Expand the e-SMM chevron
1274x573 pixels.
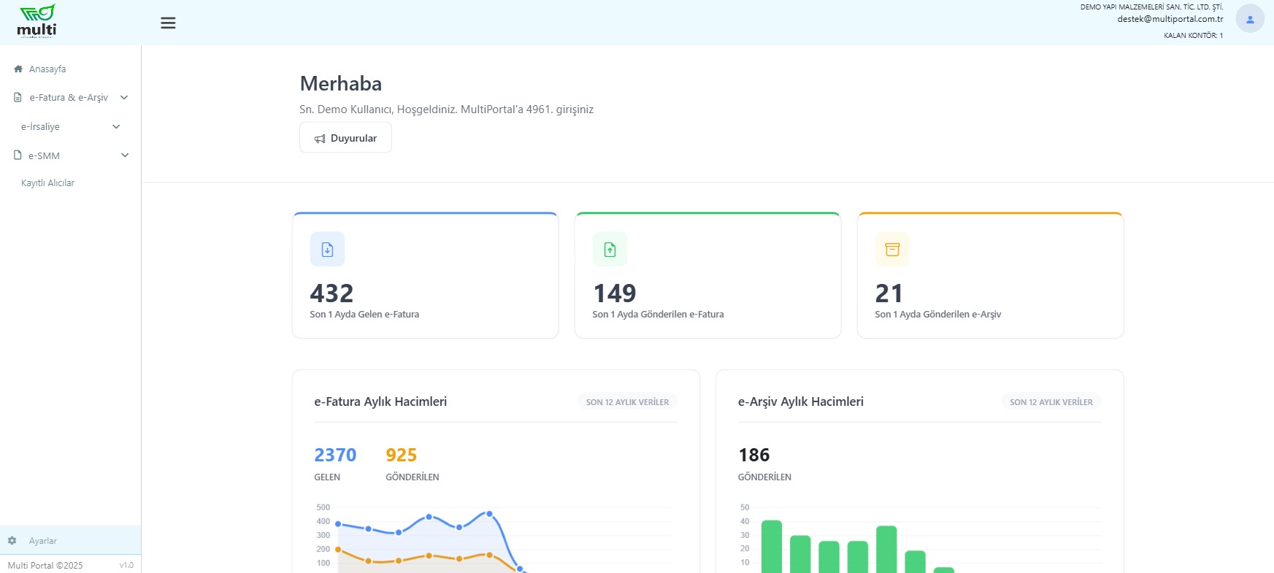click(x=125, y=155)
